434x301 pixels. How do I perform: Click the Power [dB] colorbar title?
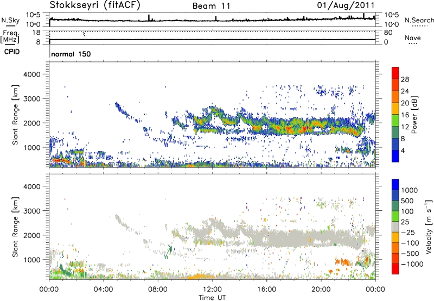pyautogui.click(x=414, y=115)
